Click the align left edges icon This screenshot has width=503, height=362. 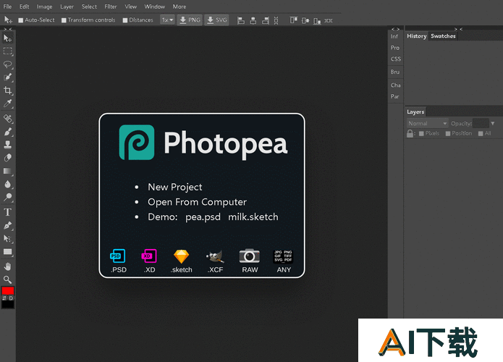(x=241, y=20)
